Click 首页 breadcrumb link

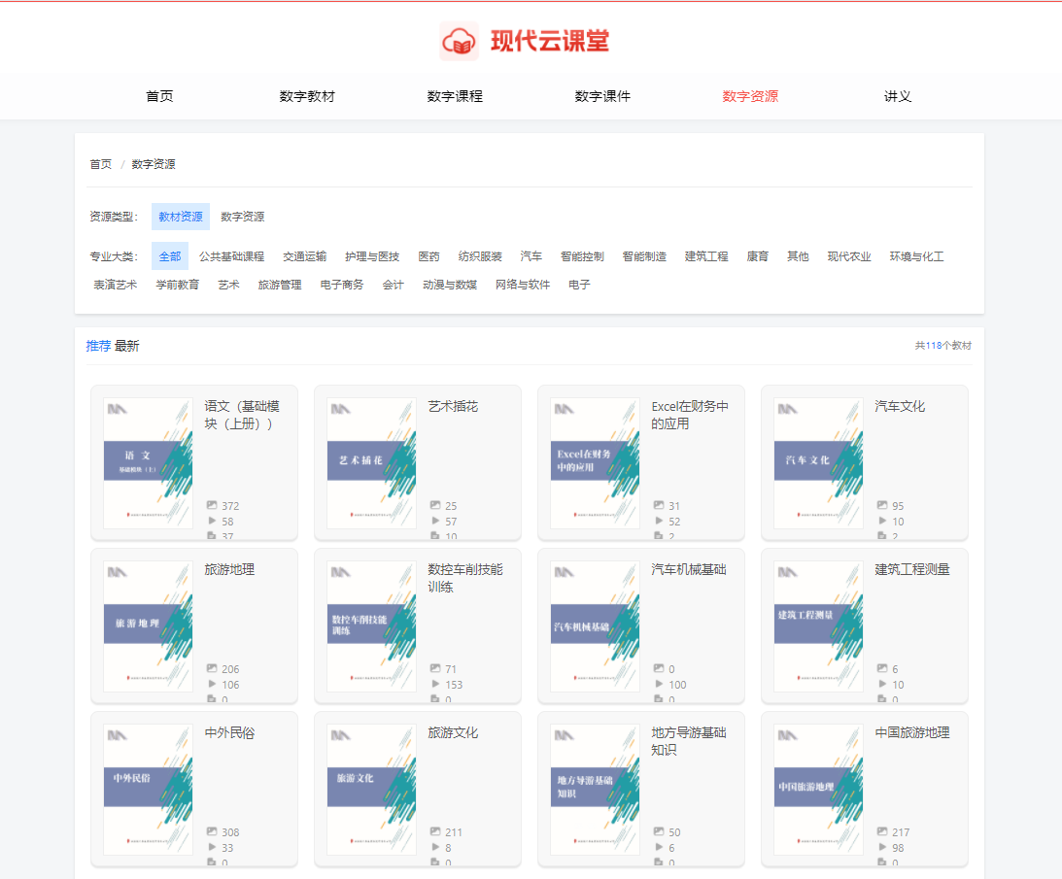pyautogui.click(x=100, y=164)
